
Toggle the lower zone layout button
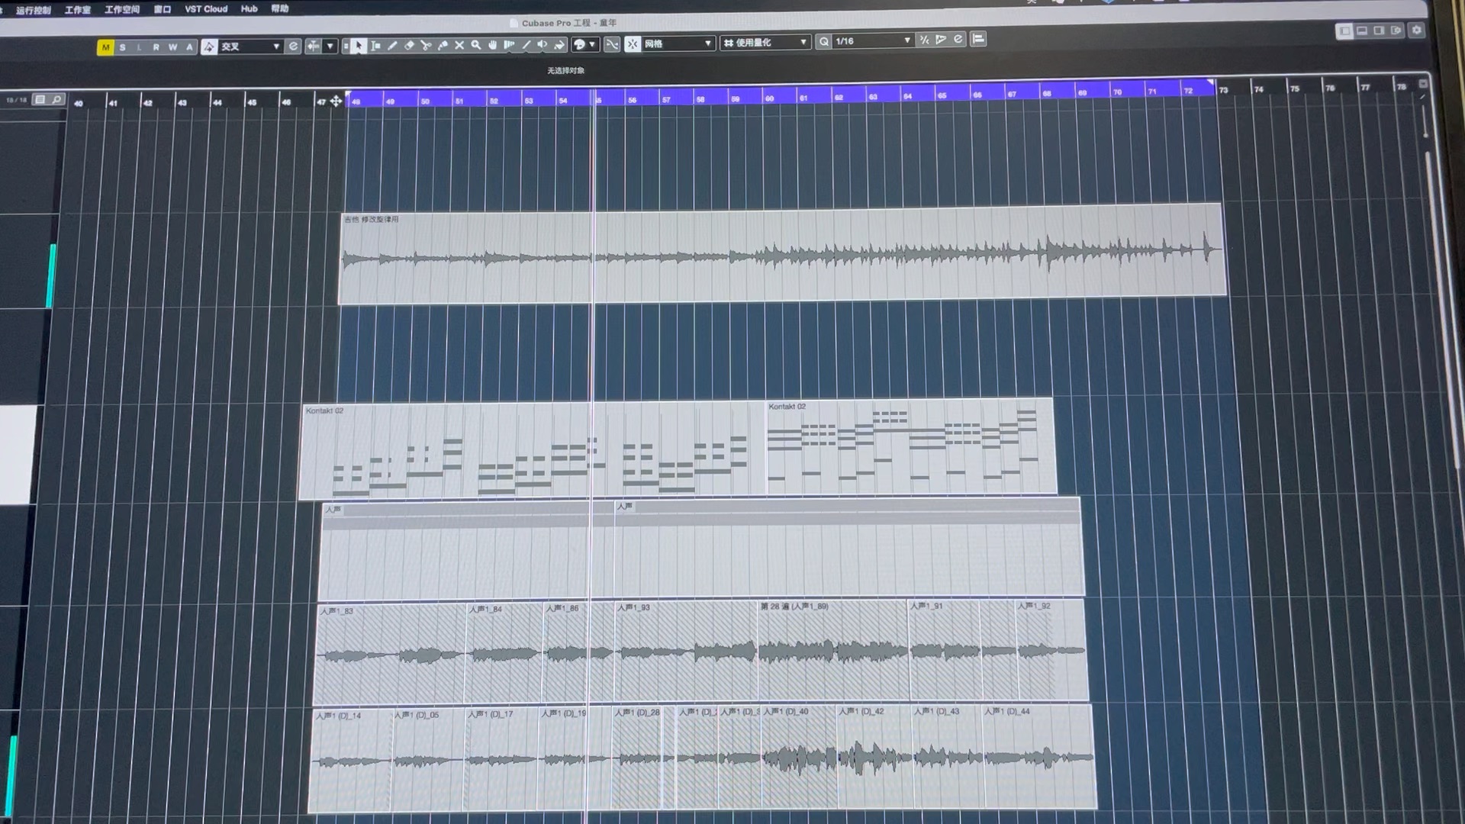(x=1362, y=31)
